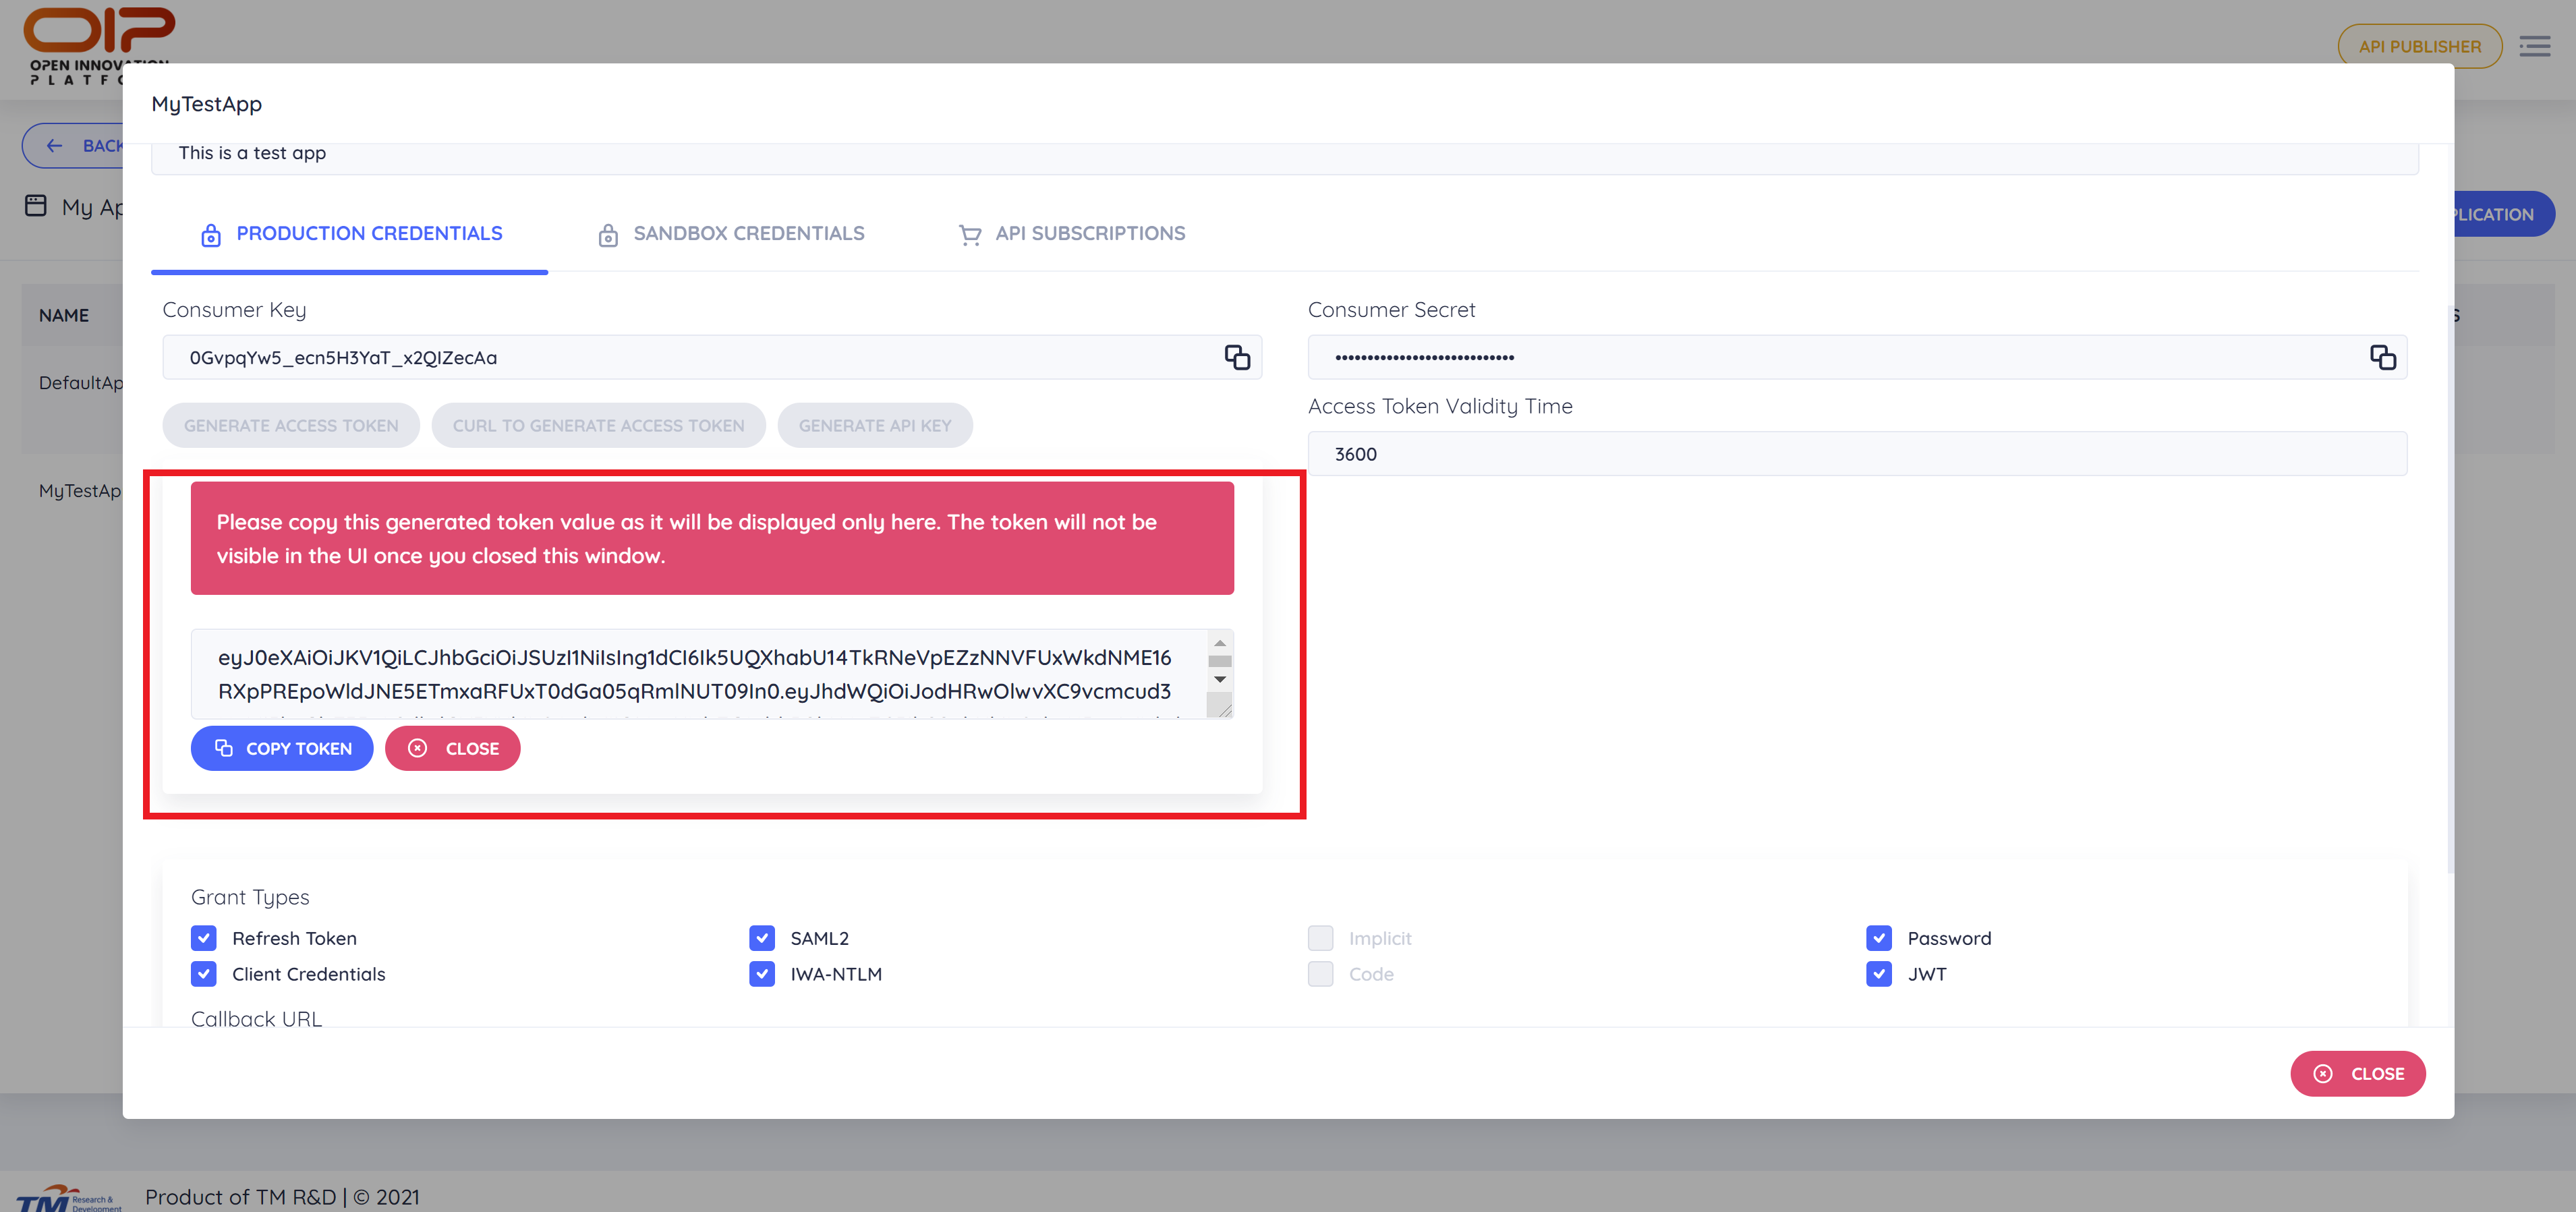Click the Consumer Key input field
Image resolution: width=2576 pixels, height=1212 pixels.
pos(712,357)
